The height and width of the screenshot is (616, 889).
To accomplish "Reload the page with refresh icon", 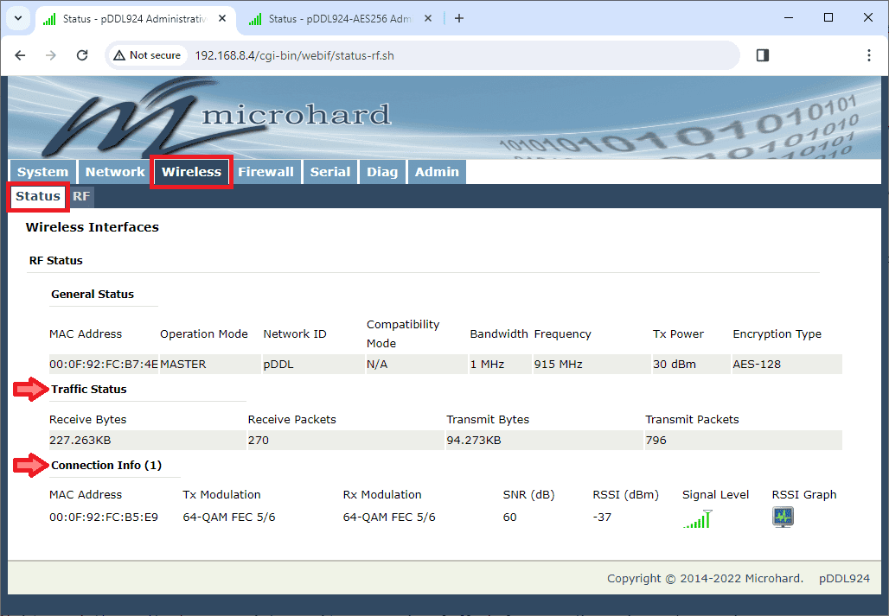I will coord(82,55).
